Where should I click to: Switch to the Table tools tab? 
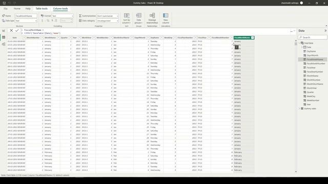(x=42, y=9)
